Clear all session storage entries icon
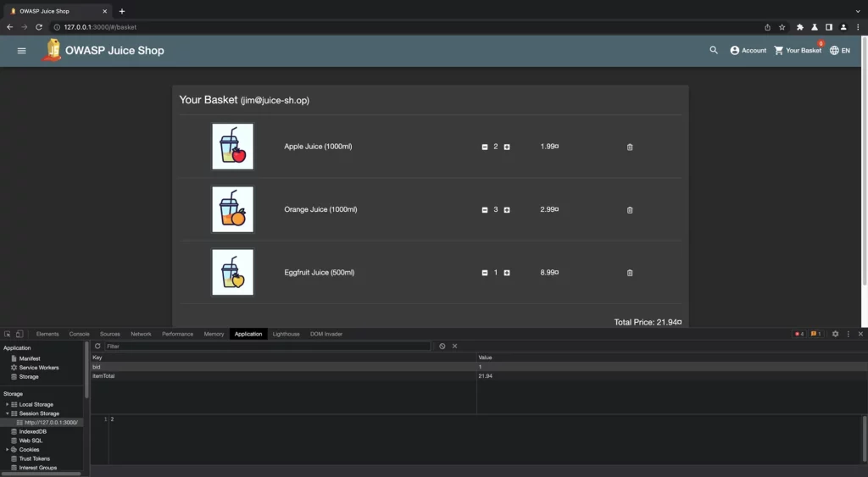This screenshot has height=477, width=868. (442, 347)
